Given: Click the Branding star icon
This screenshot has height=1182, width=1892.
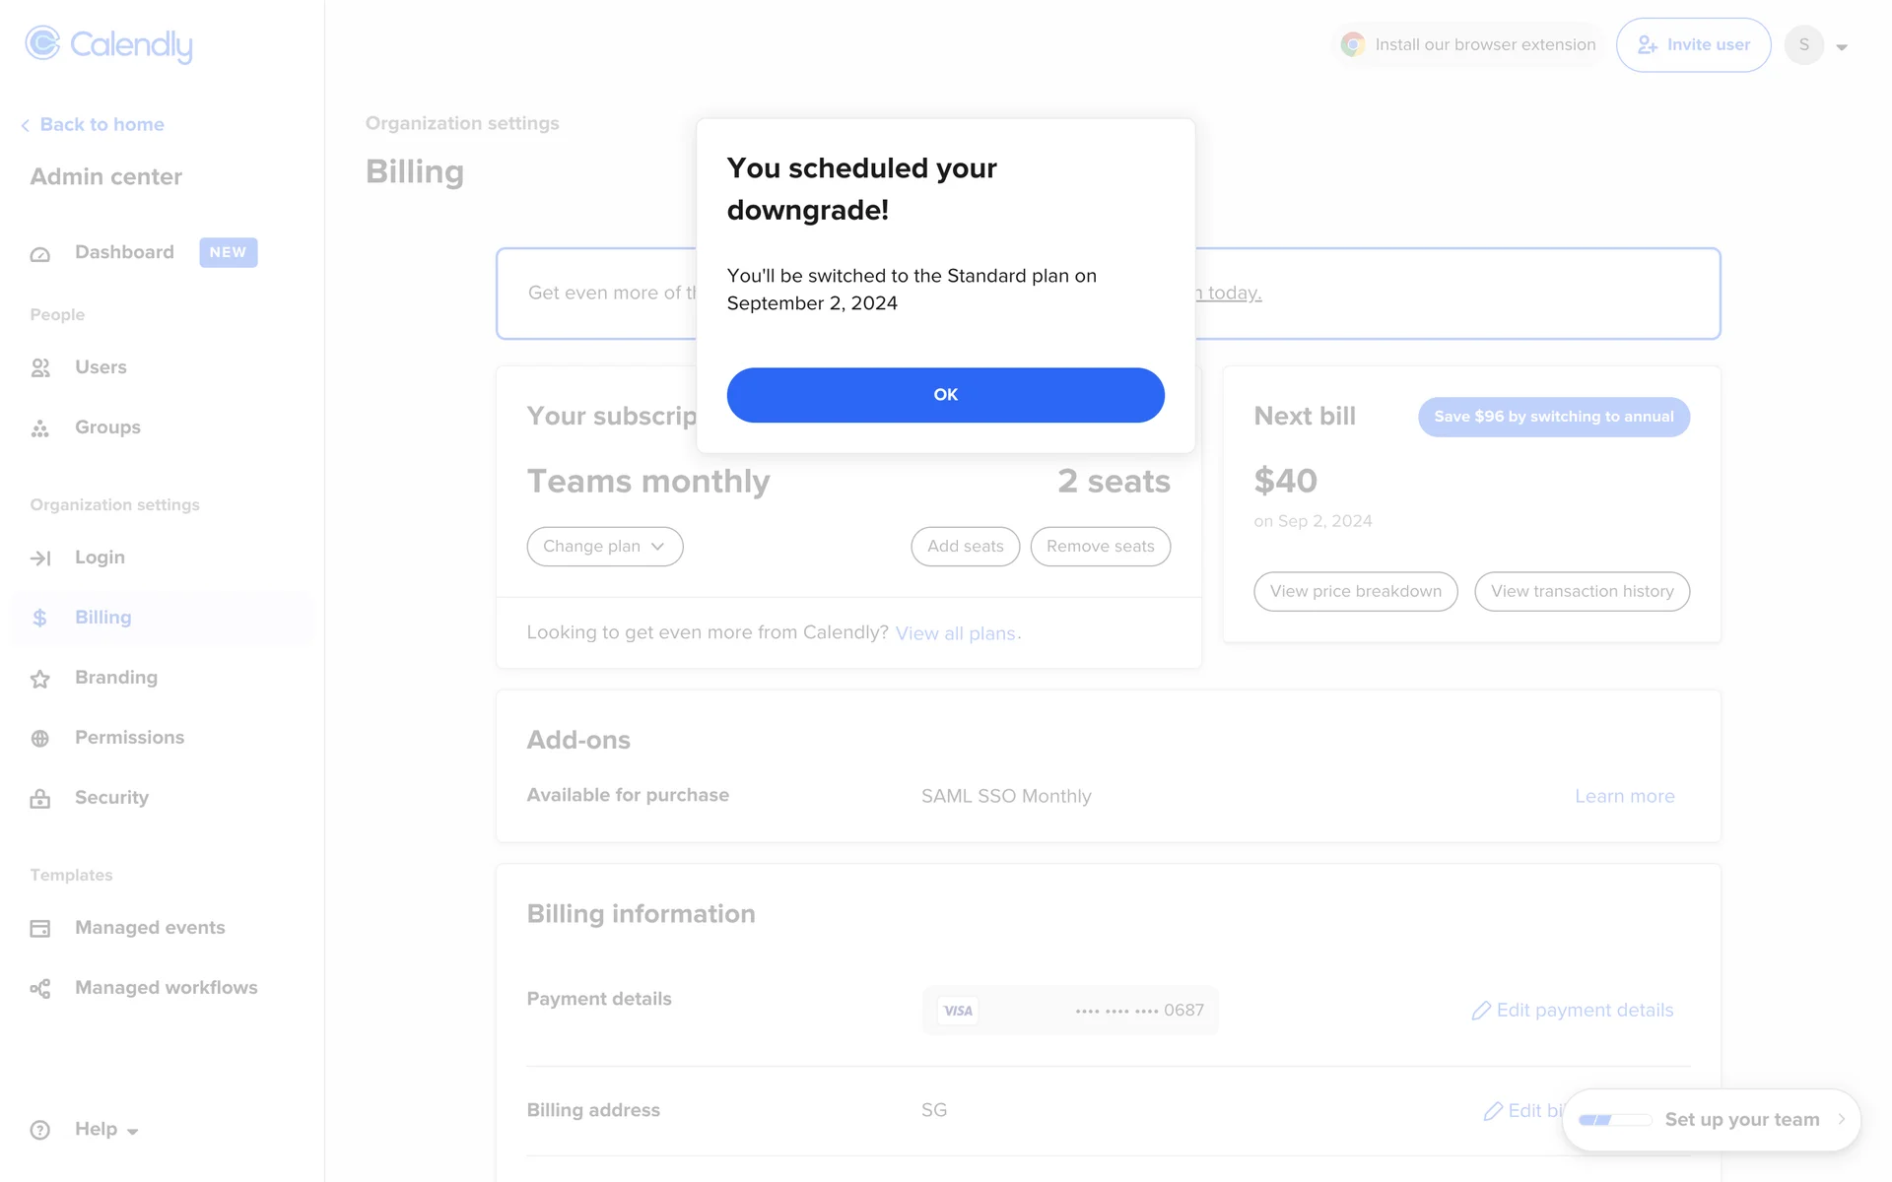Looking at the screenshot, I should click(x=40, y=679).
